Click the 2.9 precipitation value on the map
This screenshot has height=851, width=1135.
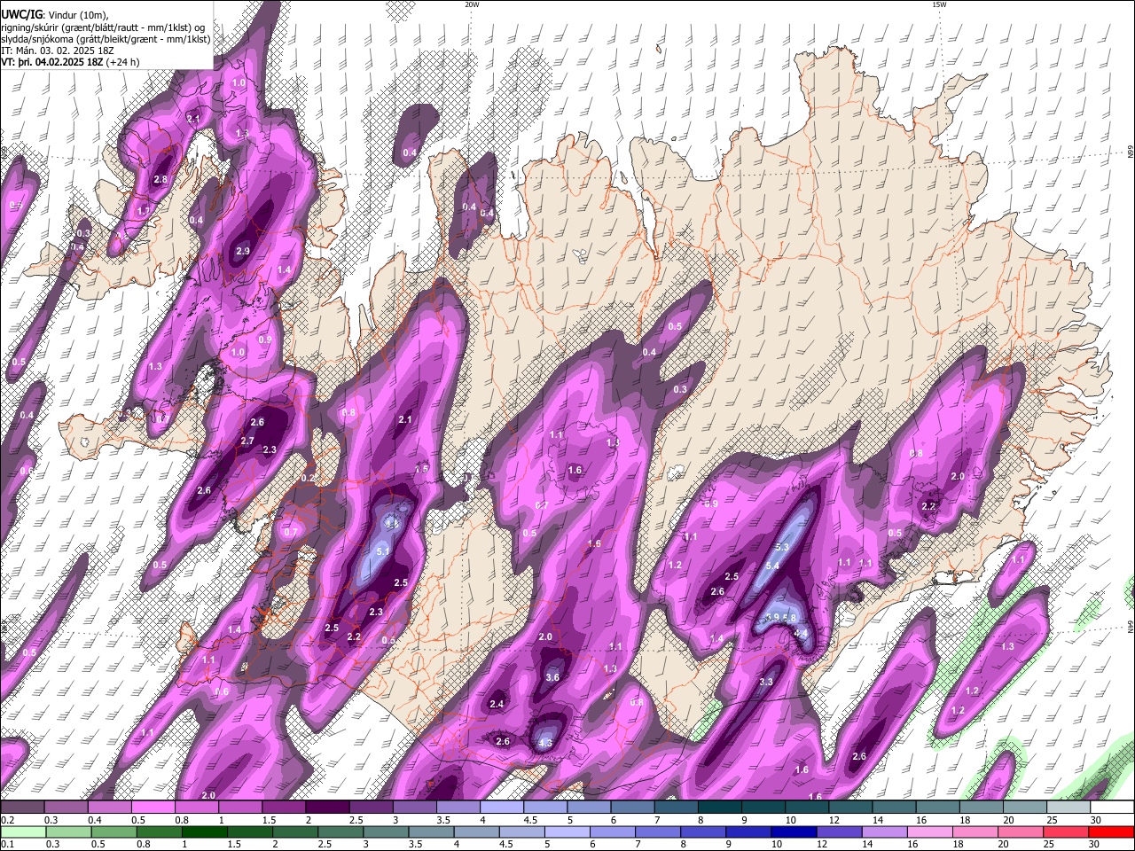pyautogui.click(x=243, y=252)
